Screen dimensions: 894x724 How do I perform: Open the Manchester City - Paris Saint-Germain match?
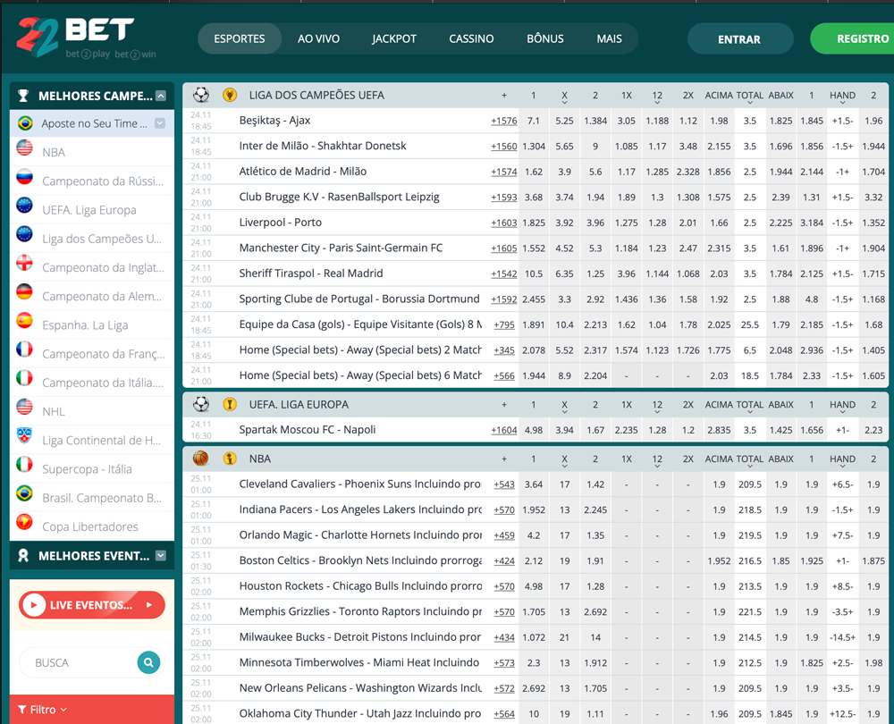(x=341, y=248)
